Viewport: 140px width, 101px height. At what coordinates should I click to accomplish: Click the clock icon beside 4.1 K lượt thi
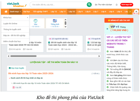(88, 49)
